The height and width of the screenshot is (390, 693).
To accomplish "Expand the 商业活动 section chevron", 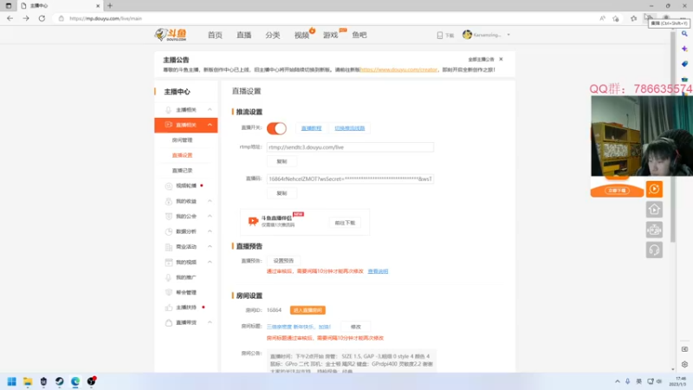I will click(210, 247).
